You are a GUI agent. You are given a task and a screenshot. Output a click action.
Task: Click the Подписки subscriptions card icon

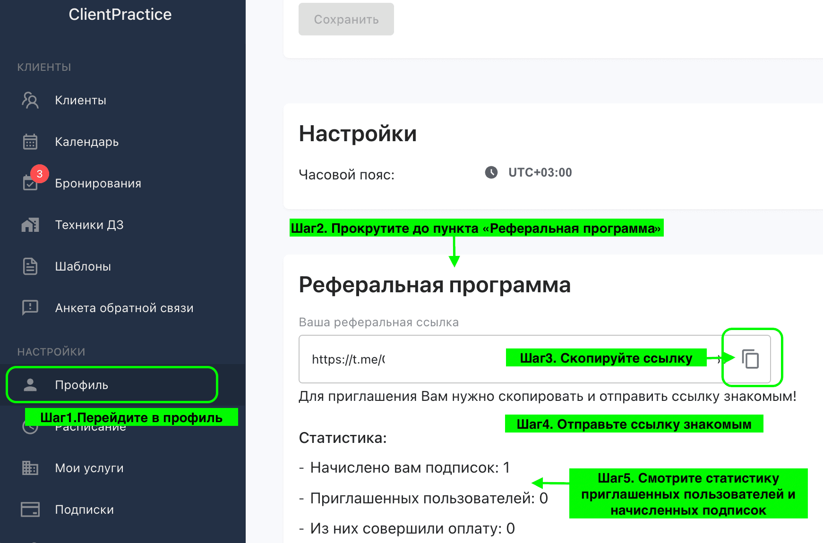click(30, 509)
